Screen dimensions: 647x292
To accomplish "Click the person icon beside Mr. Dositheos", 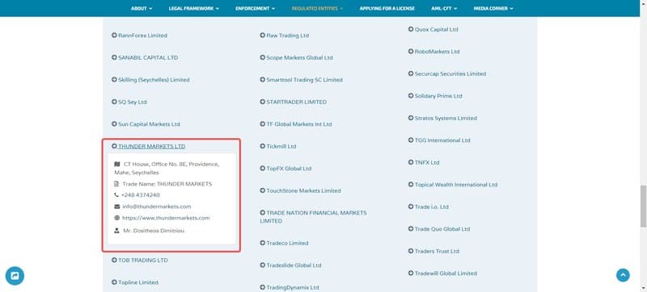I will pyautogui.click(x=116, y=231).
